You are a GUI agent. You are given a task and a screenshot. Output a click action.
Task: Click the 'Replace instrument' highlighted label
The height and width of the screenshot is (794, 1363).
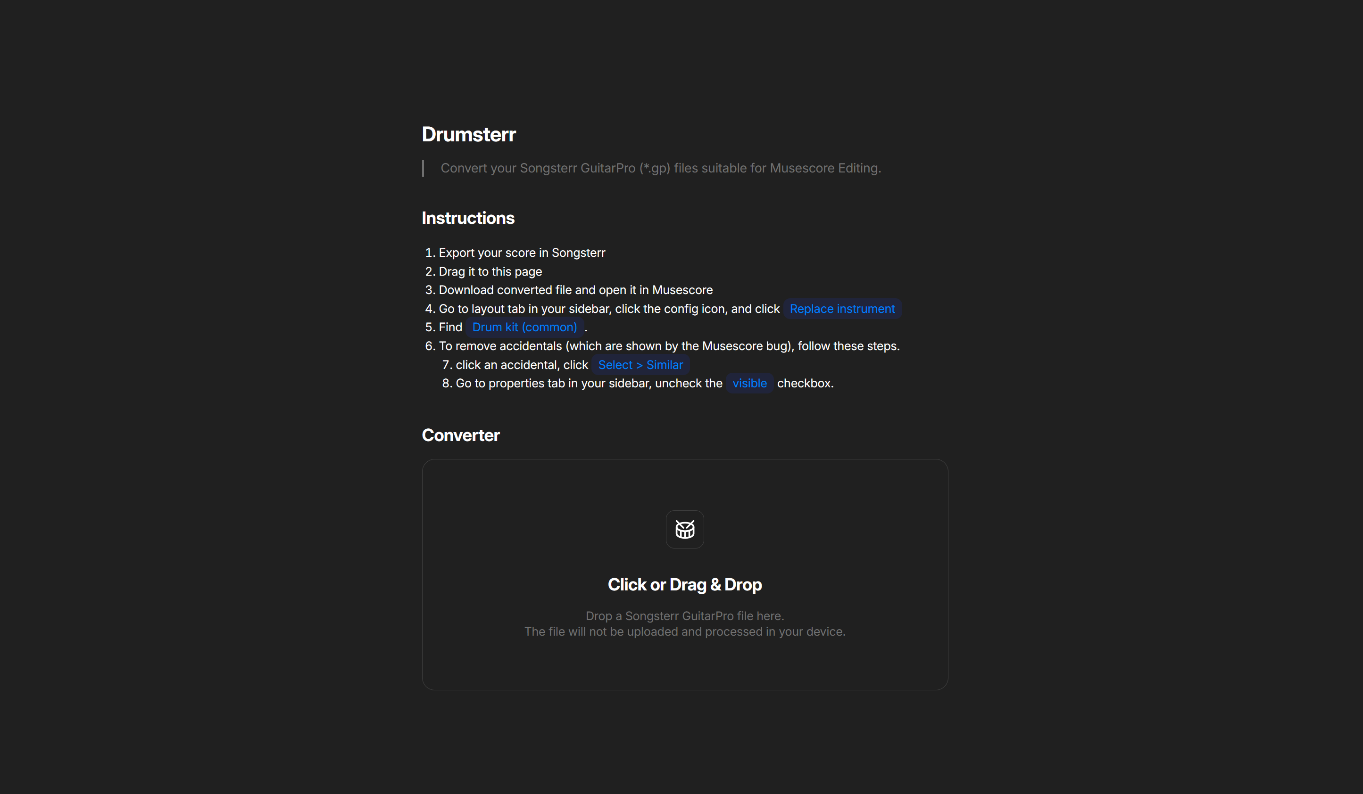point(841,309)
